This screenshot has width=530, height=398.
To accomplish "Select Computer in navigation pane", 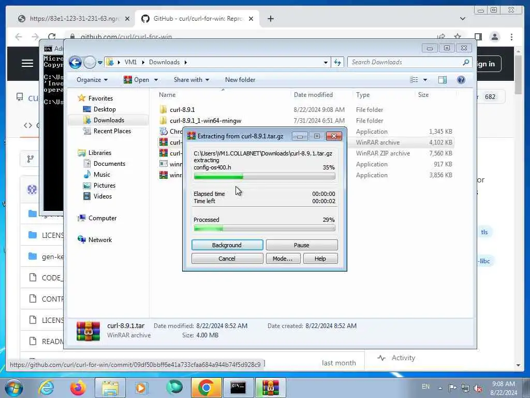I will coord(97,218).
